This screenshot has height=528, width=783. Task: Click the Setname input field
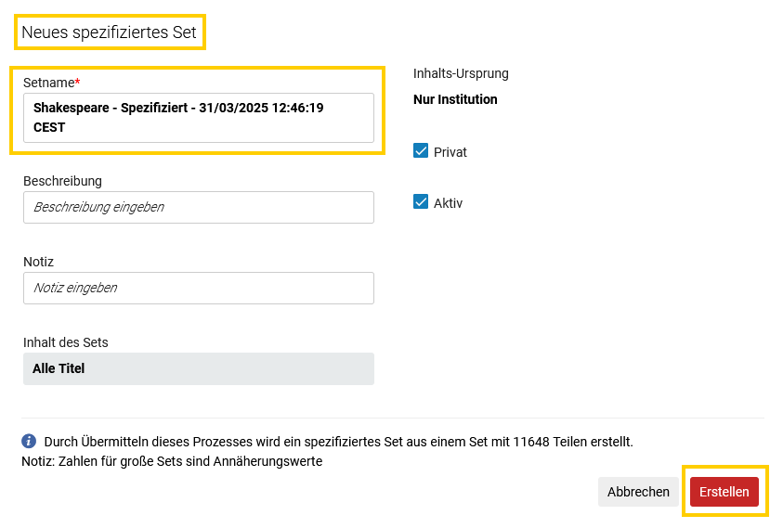[198, 118]
